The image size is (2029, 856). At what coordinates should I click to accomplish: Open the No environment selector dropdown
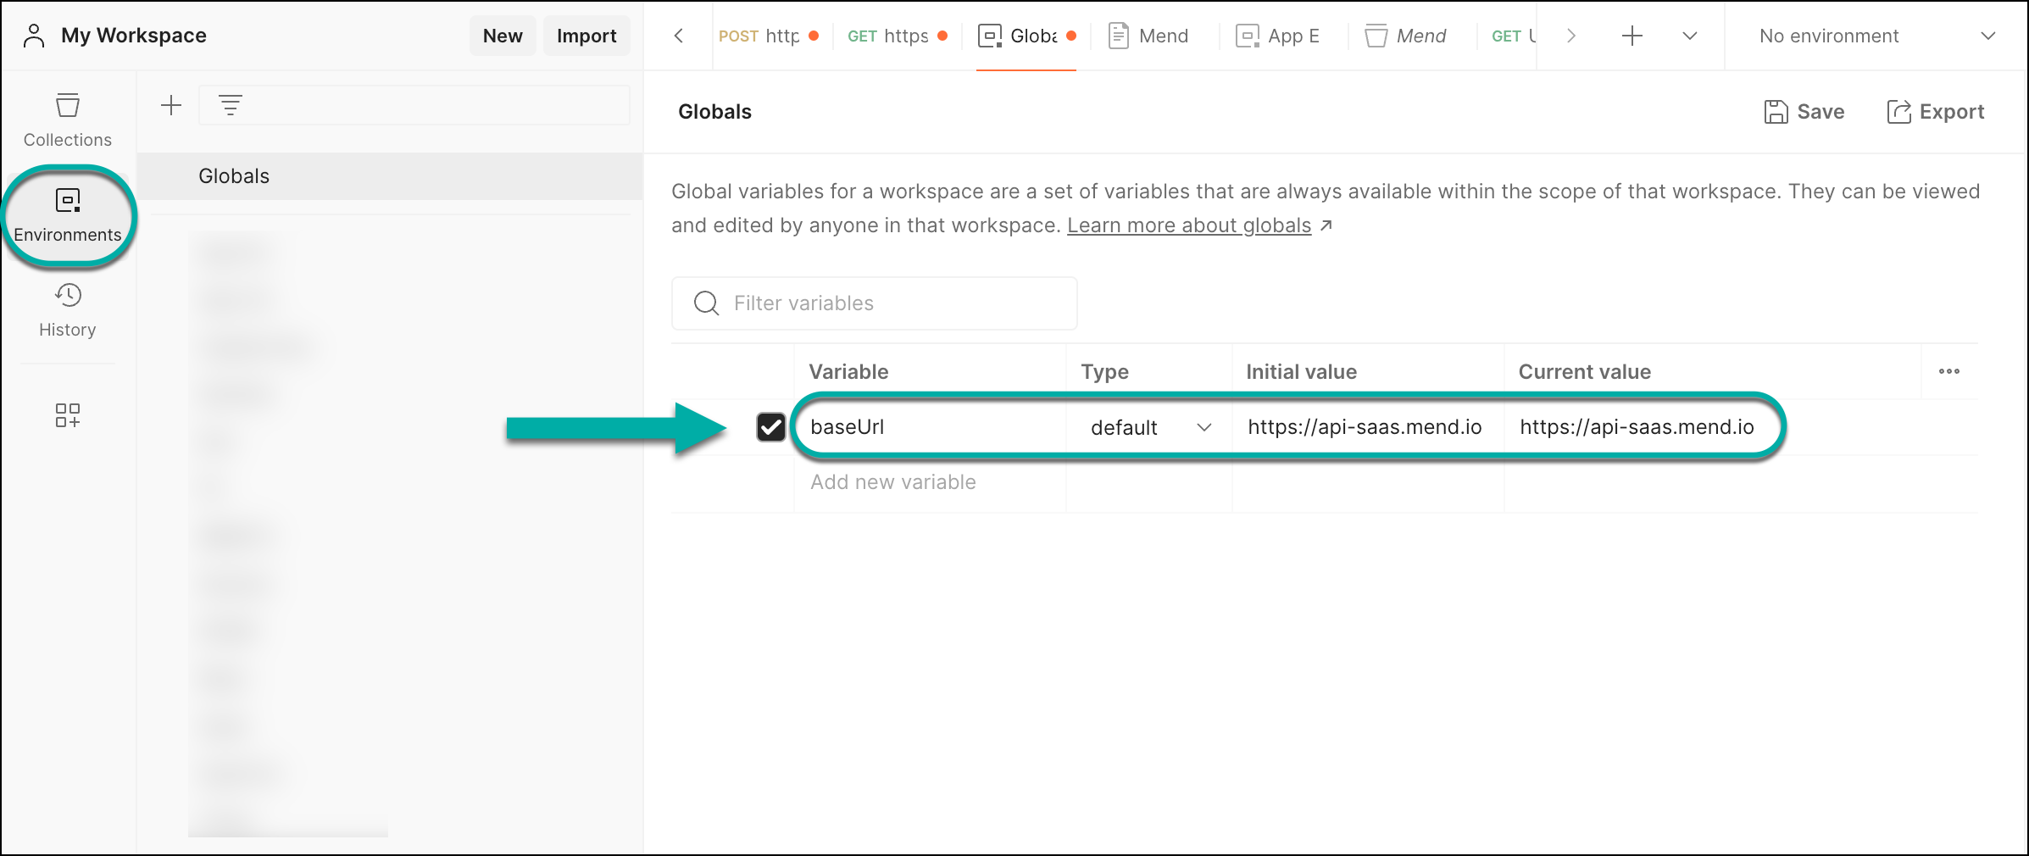click(1876, 36)
